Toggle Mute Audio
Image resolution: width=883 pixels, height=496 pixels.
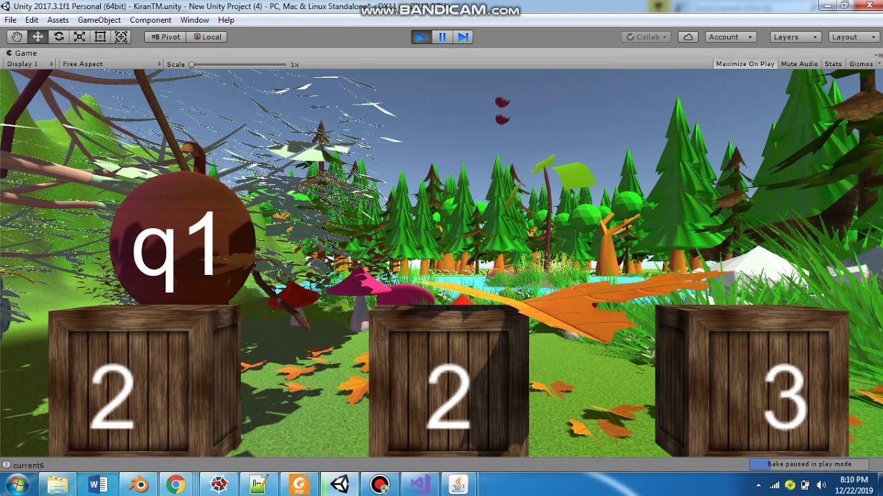[800, 64]
